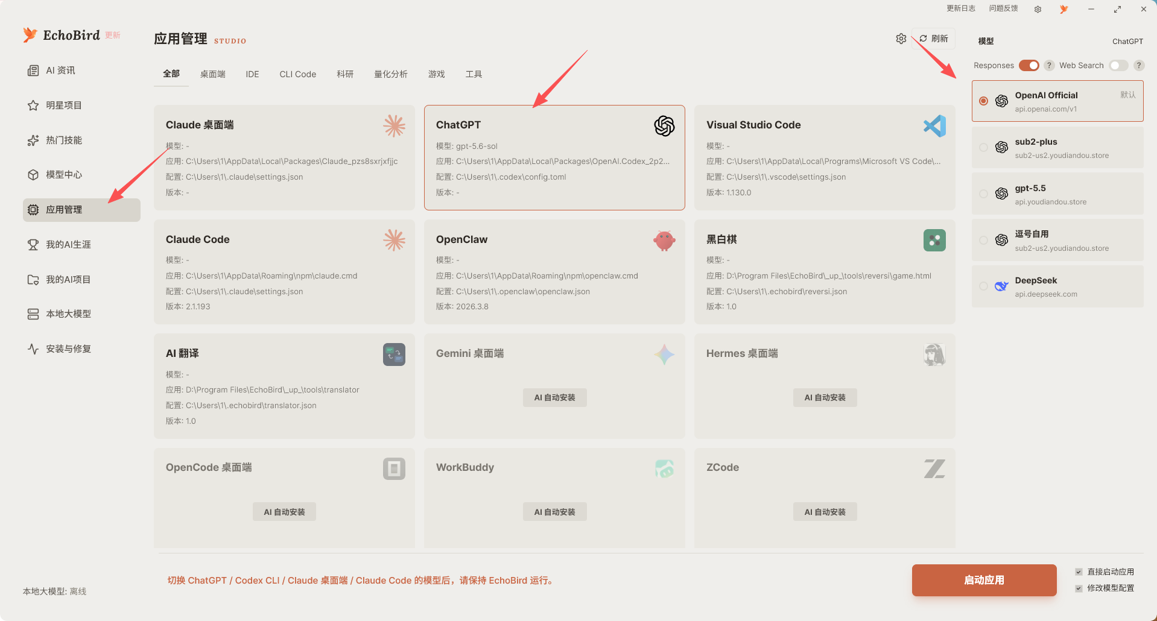Uncheck the 直接启动应用 checkbox

click(1079, 572)
